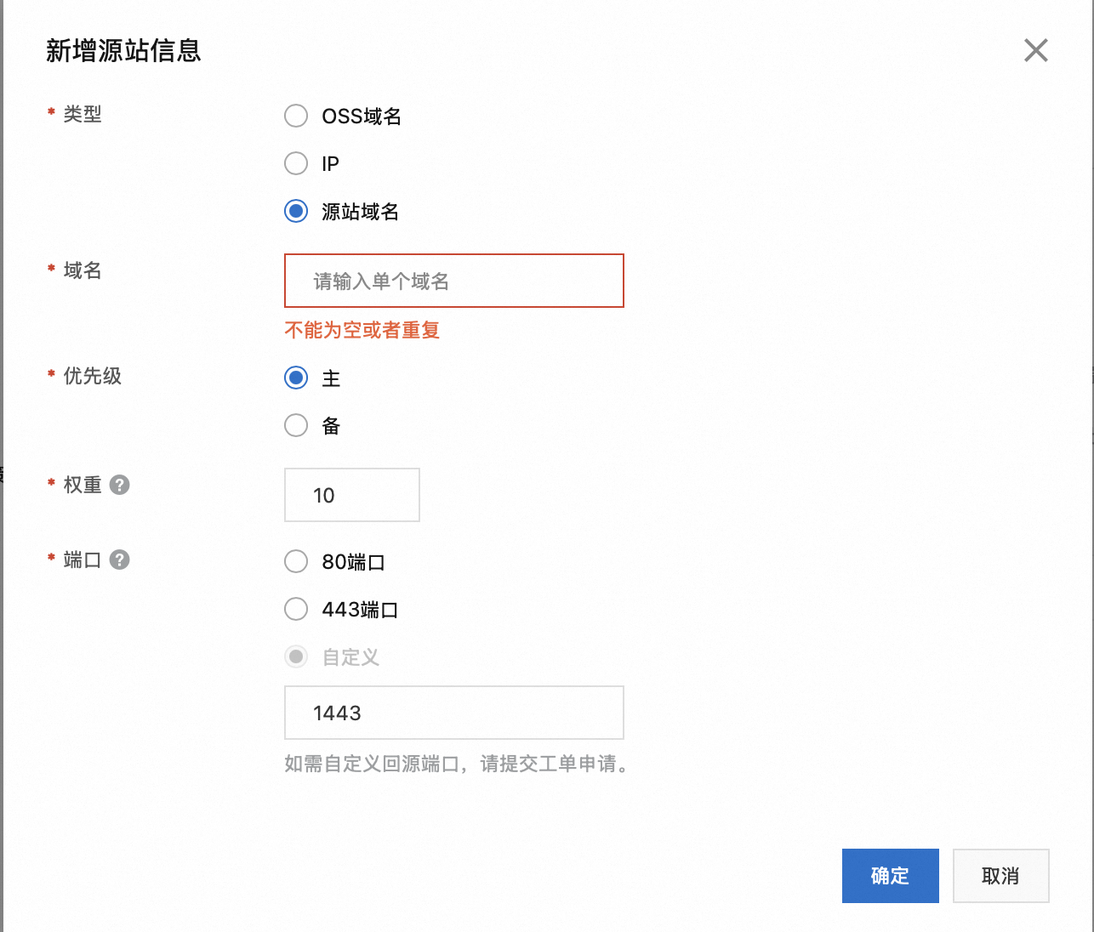The width and height of the screenshot is (1094, 932).
Task: Set priority to 备
Action: [x=296, y=425]
